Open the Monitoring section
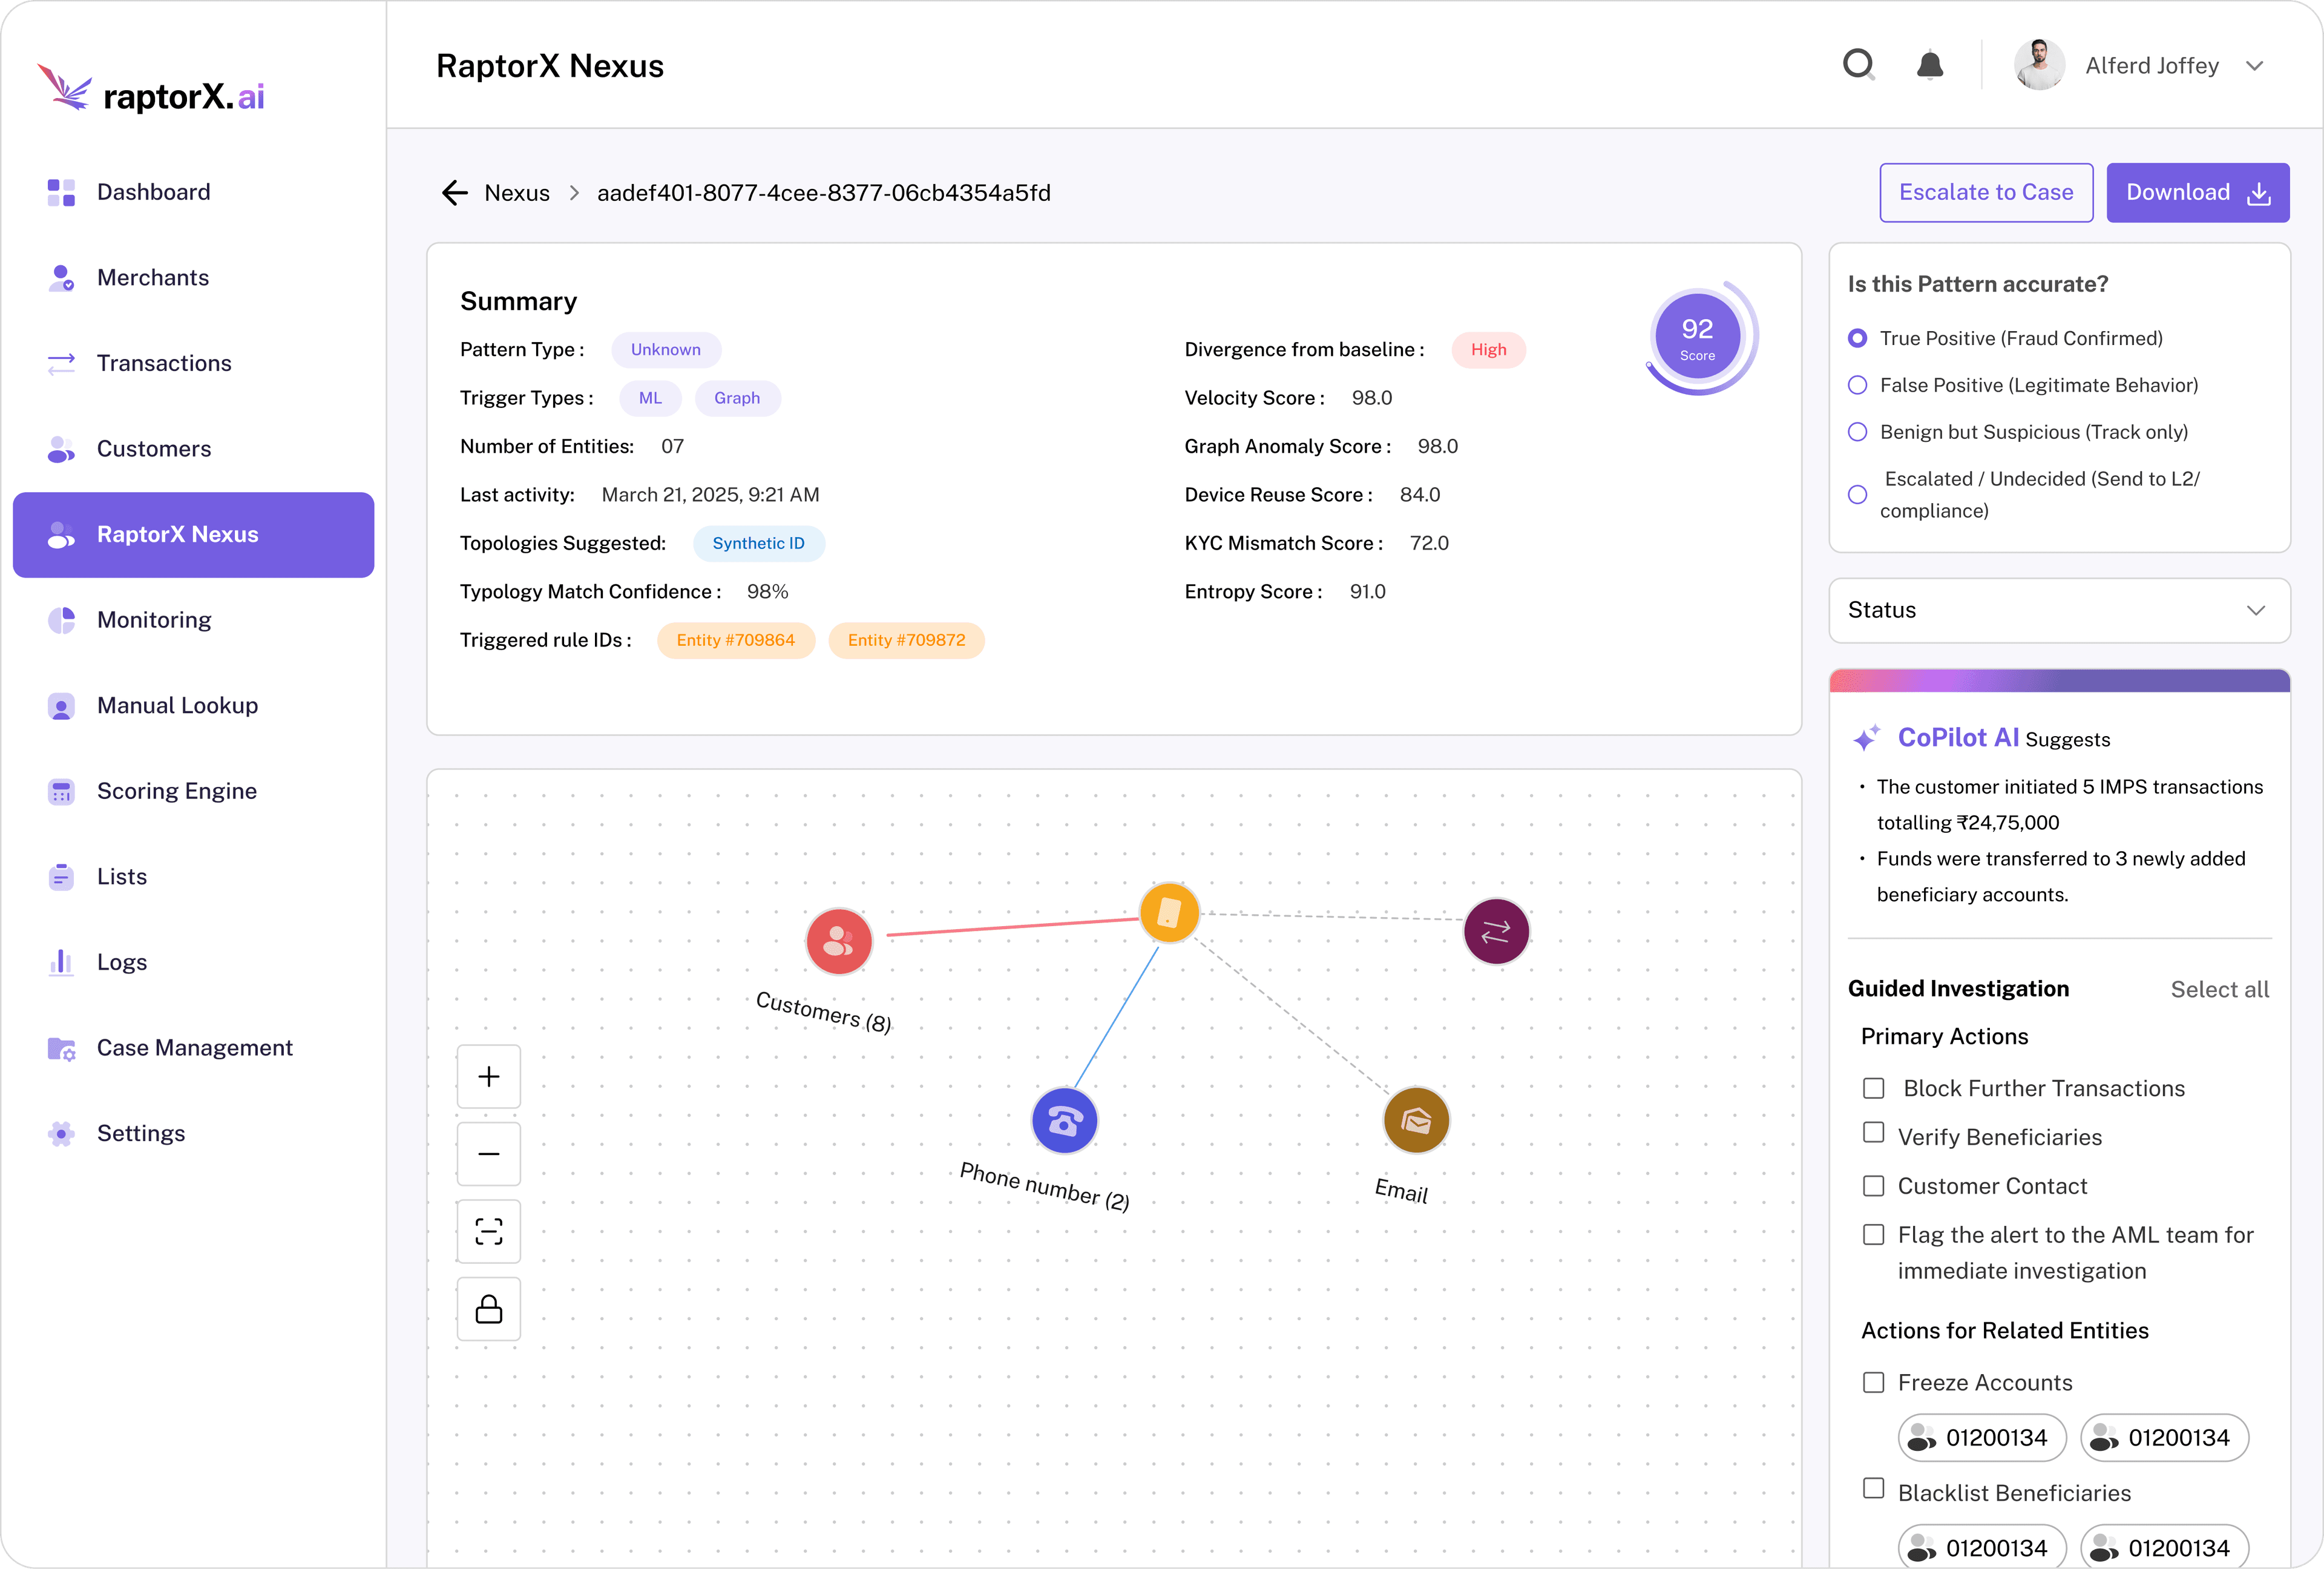The width and height of the screenshot is (2324, 1569). [x=155, y=619]
